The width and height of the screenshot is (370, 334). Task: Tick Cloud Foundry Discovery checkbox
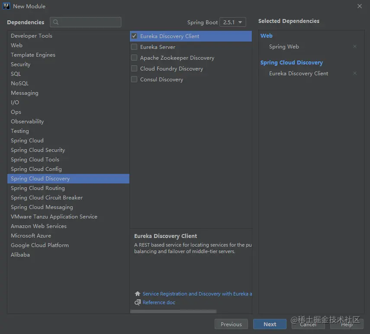pos(134,69)
